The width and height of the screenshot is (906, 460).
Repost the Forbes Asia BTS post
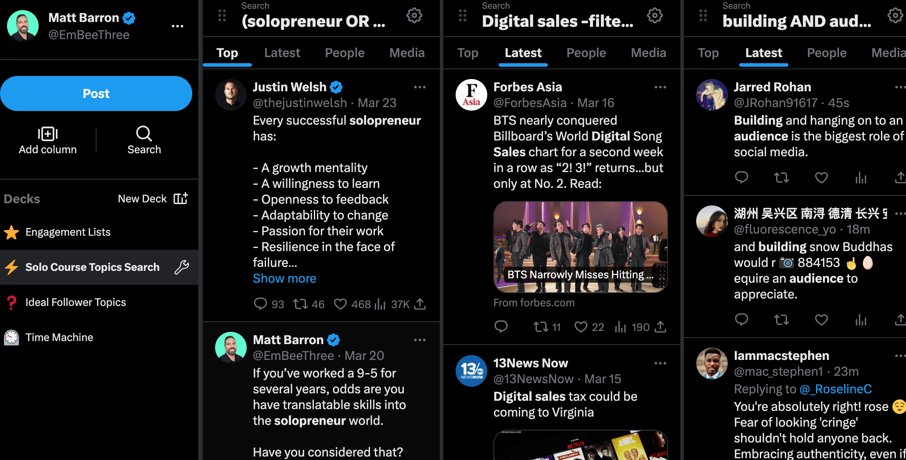point(540,327)
